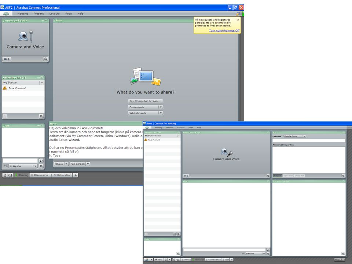Click the Connect logo icon in ASF2 menu bar
Screen dimensions: 352x264
pyautogui.click(x=6, y=14)
